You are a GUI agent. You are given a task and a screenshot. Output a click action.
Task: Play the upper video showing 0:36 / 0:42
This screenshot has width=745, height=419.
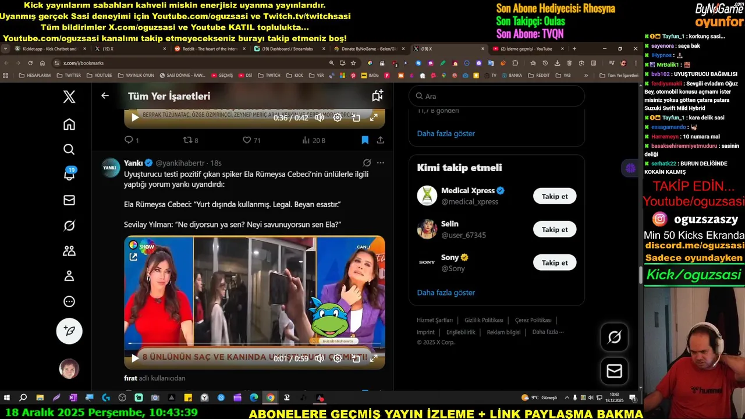tap(135, 118)
